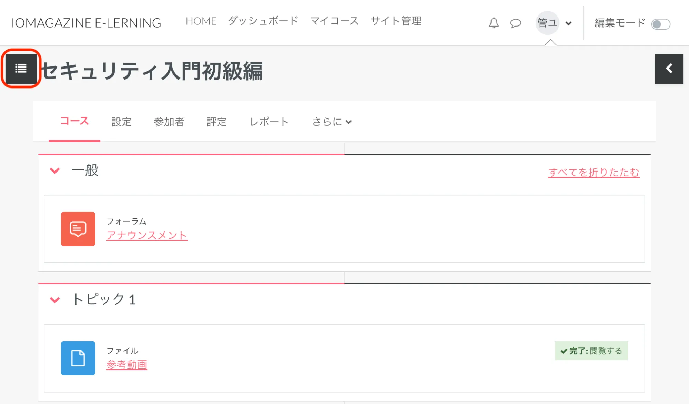Open the course index drawer icon
Image resolution: width=689 pixels, height=404 pixels.
21,69
